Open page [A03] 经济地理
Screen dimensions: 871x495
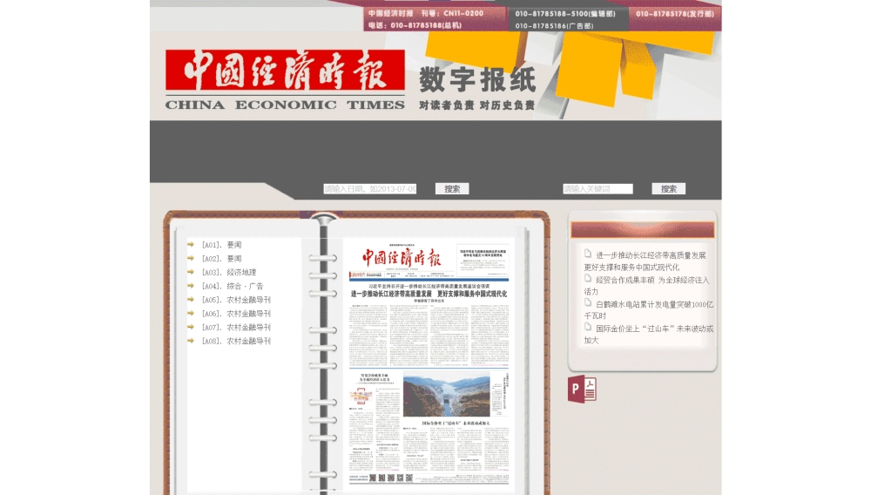pyautogui.click(x=229, y=272)
